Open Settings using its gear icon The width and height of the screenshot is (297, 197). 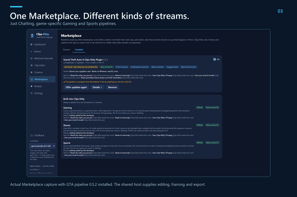[31, 93]
